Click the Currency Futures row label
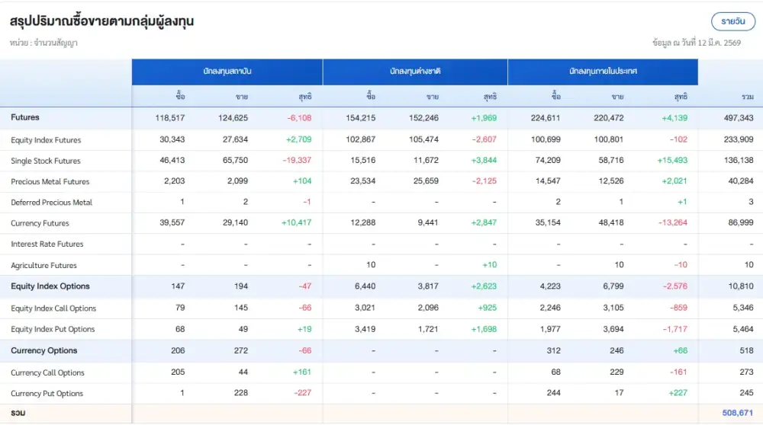This screenshot has height=425, width=763. click(x=40, y=223)
